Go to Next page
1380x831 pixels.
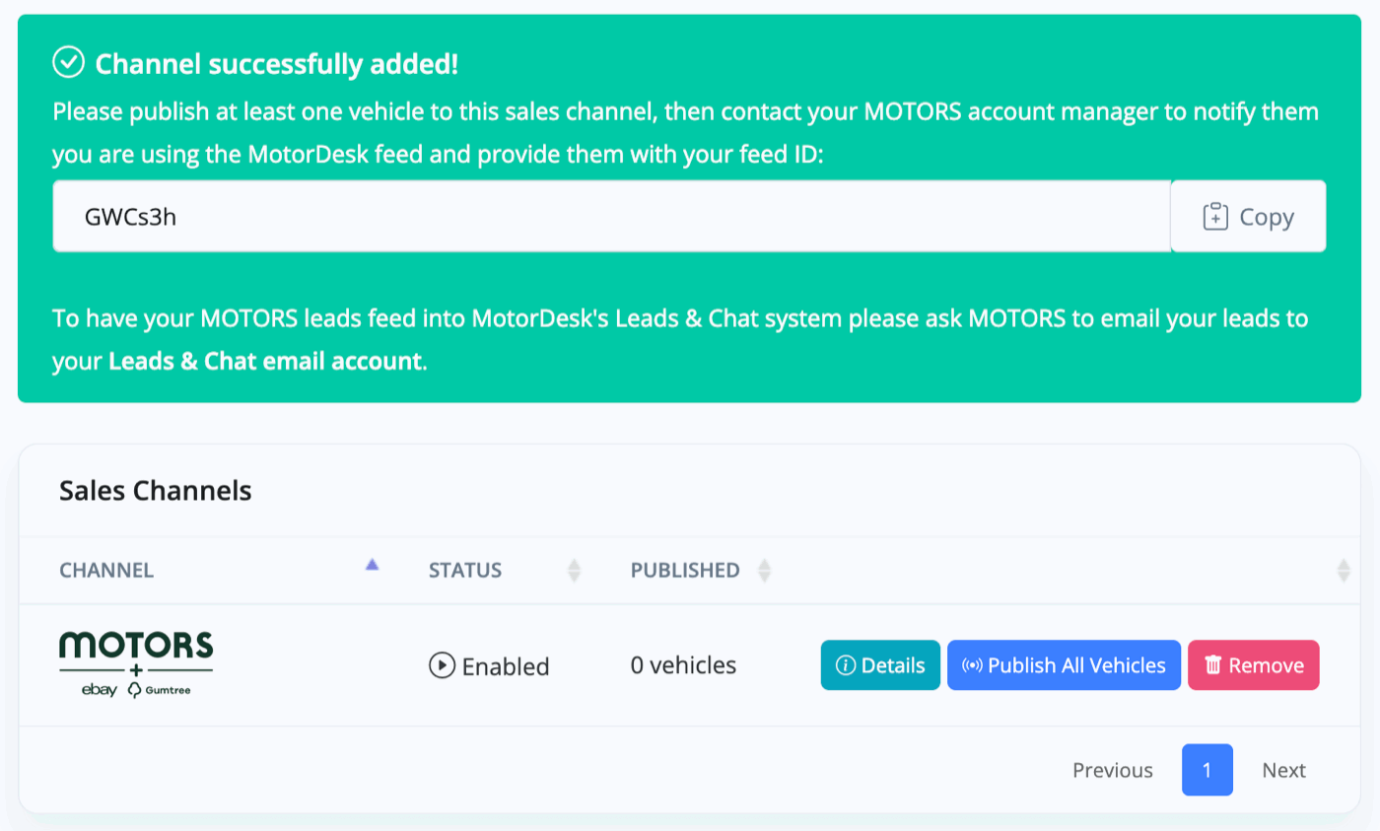[1283, 770]
